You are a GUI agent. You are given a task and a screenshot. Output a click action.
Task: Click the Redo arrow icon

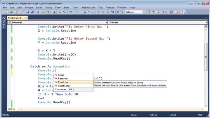point(78,12)
